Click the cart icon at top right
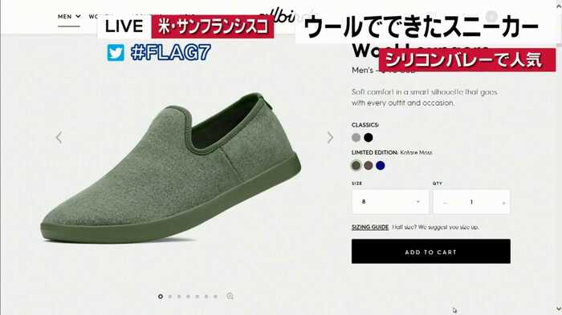Image resolution: width=562 pixels, height=315 pixels. pos(491,16)
